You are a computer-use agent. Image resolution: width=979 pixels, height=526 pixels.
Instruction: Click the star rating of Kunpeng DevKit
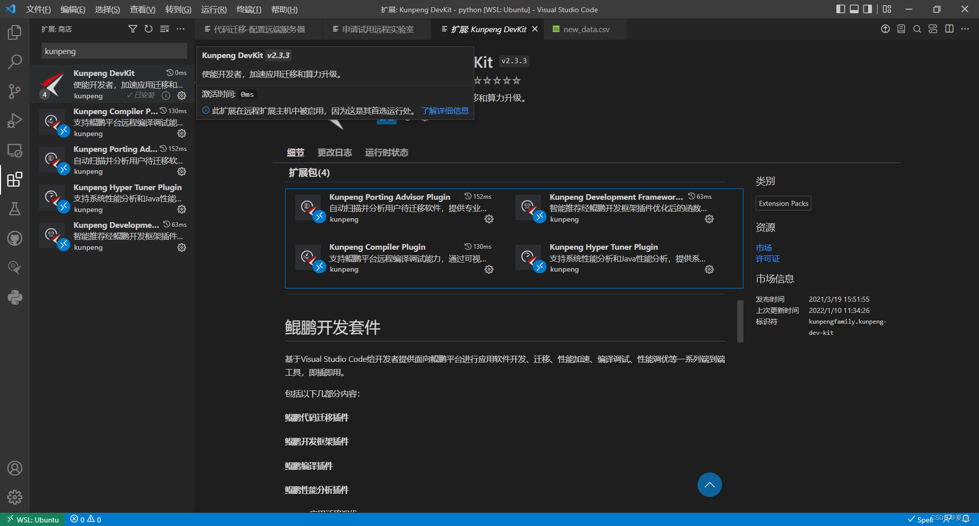(x=497, y=81)
